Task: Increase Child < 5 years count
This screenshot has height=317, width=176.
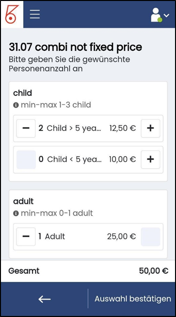Action: coord(150,159)
